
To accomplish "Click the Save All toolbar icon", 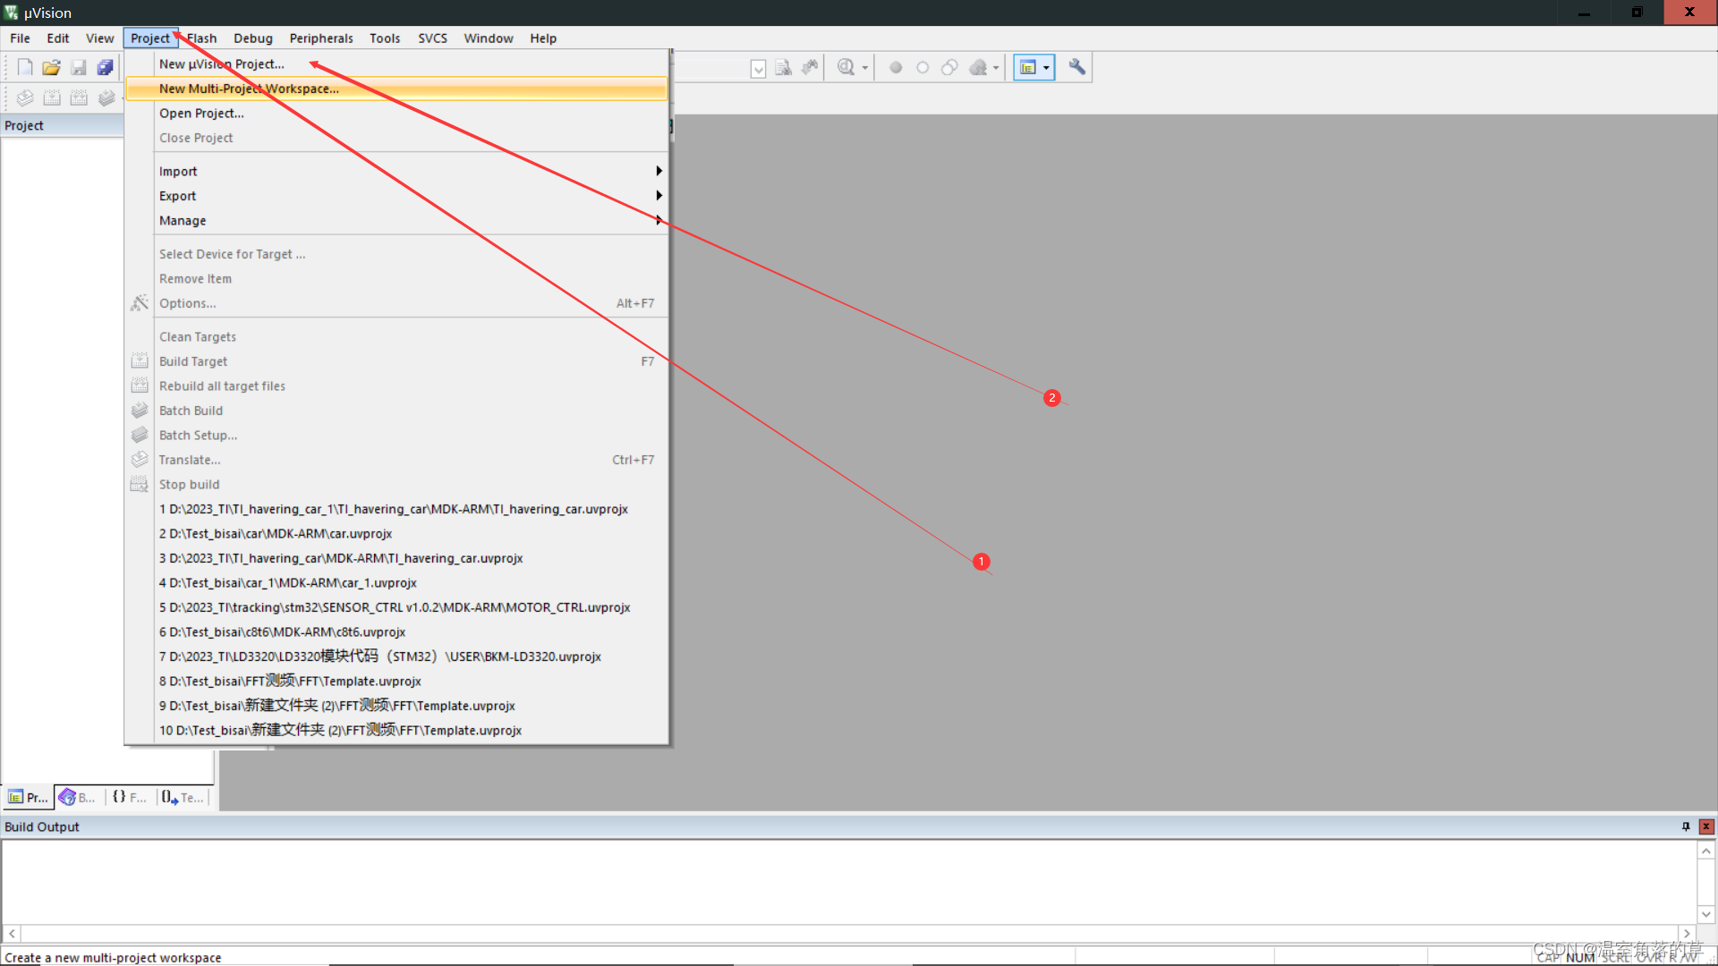I will click(106, 67).
